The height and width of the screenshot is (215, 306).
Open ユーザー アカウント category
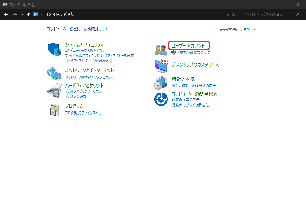(188, 46)
